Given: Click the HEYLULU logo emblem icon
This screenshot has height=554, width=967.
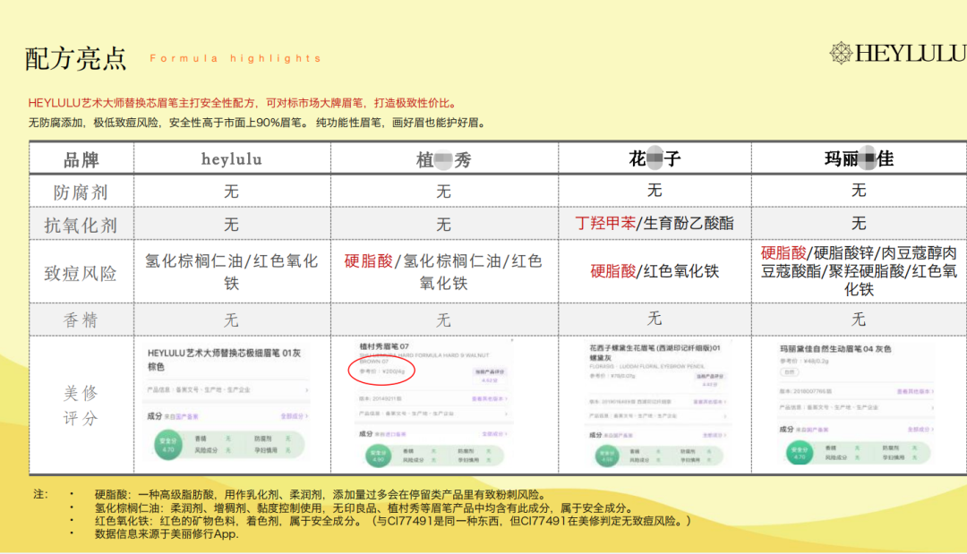Looking at the screenshot, I should pyautogui.click(x=841, y=54).
